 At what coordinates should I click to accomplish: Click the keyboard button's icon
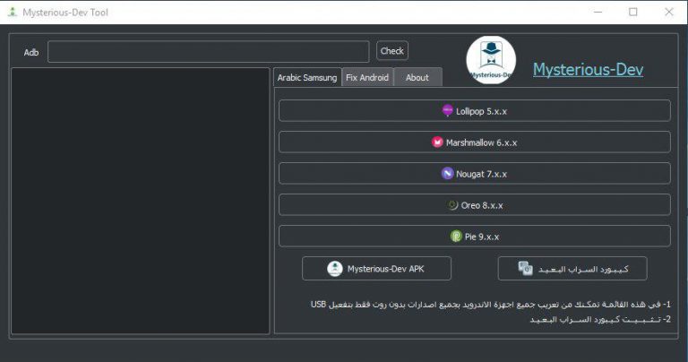tap(525, 268)
